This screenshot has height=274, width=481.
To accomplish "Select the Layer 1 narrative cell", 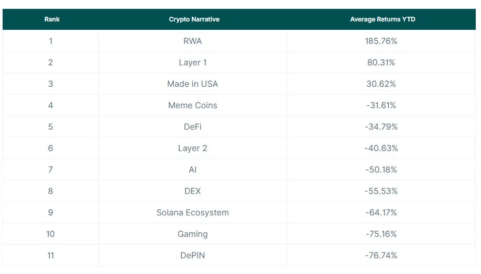I will pyautogui.click(x=192, y=62).
